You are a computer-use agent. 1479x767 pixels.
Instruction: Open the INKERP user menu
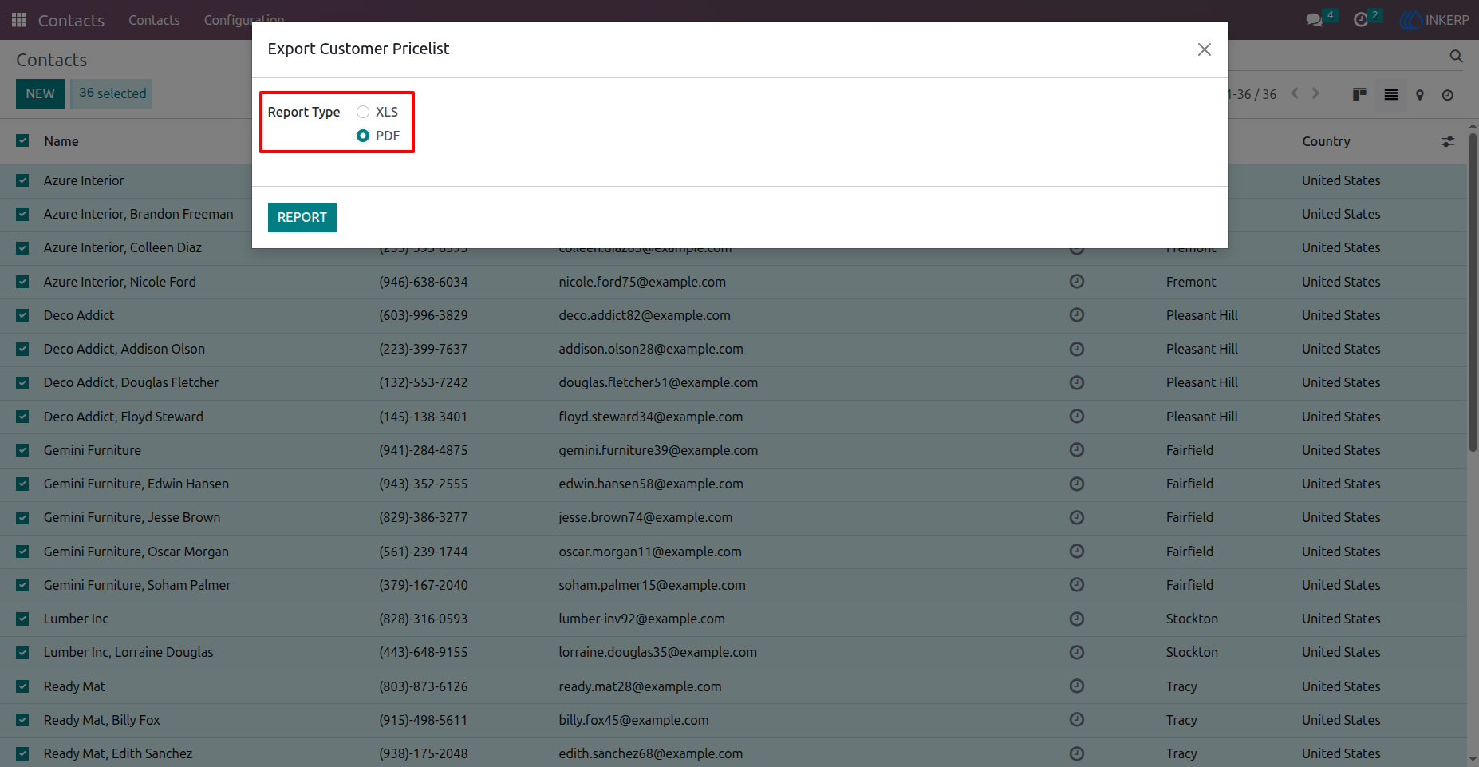(1435, 20)
